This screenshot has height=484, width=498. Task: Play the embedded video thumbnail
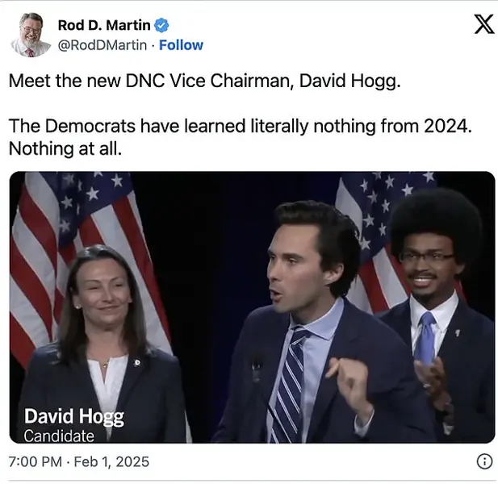tap(252, 307)
